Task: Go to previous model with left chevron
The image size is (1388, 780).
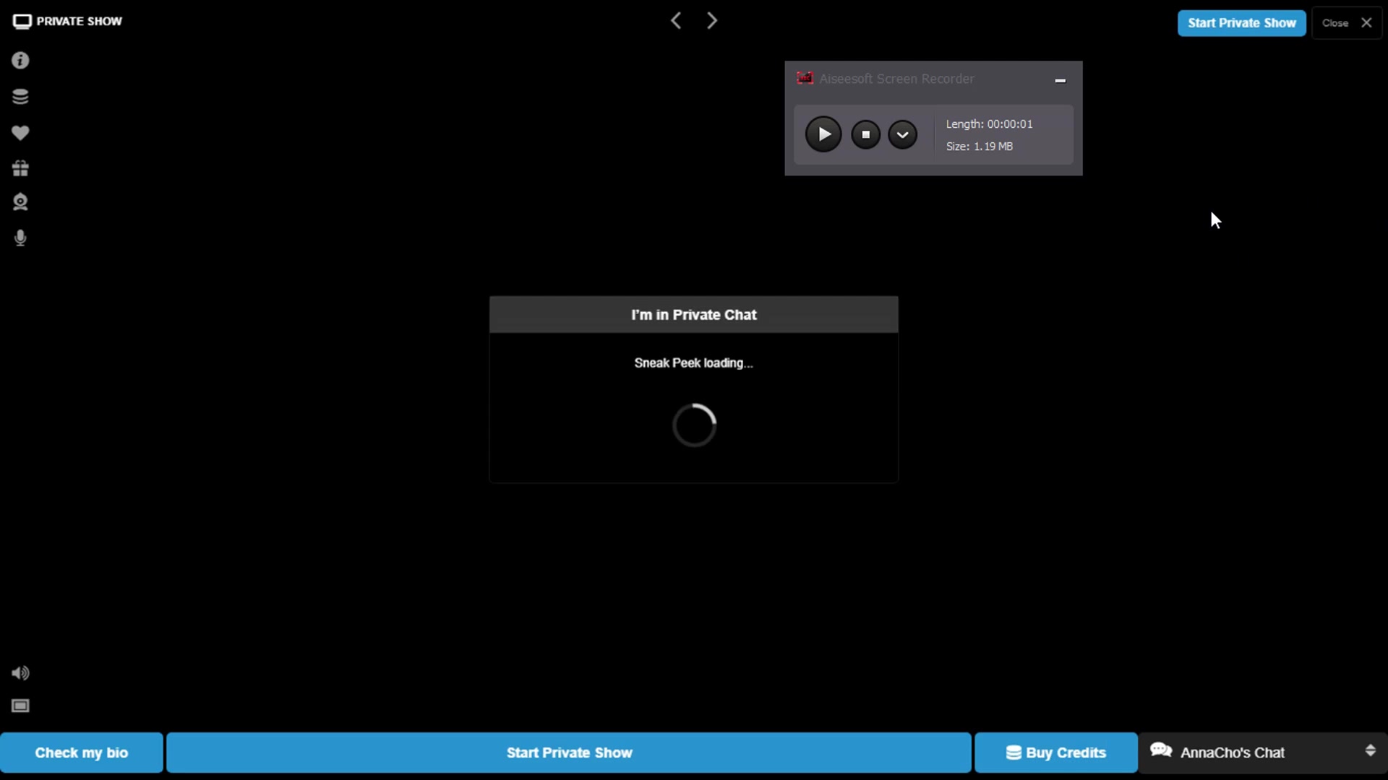Action: tap(676, 21)
